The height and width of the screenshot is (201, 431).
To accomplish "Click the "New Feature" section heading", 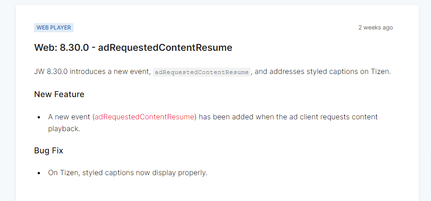I will [x=59, y=94].
